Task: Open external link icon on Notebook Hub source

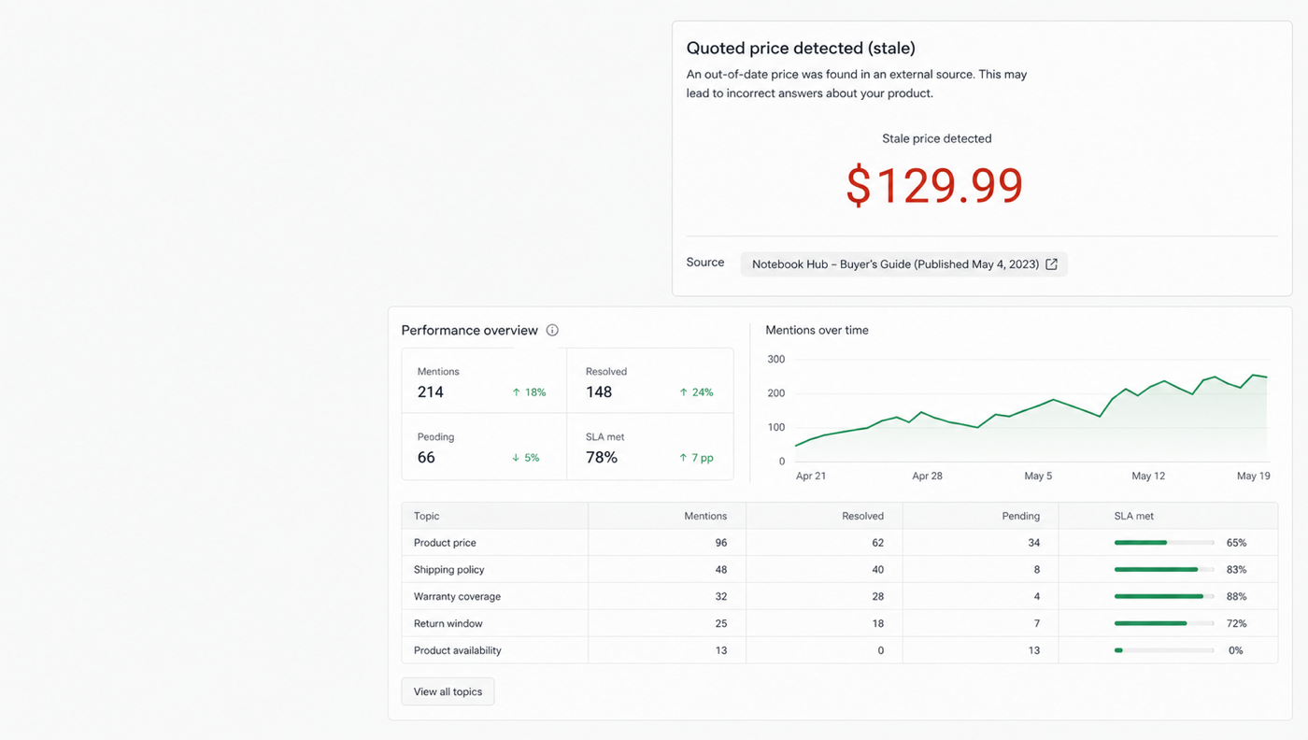Action: click(x=1051, y=264)
